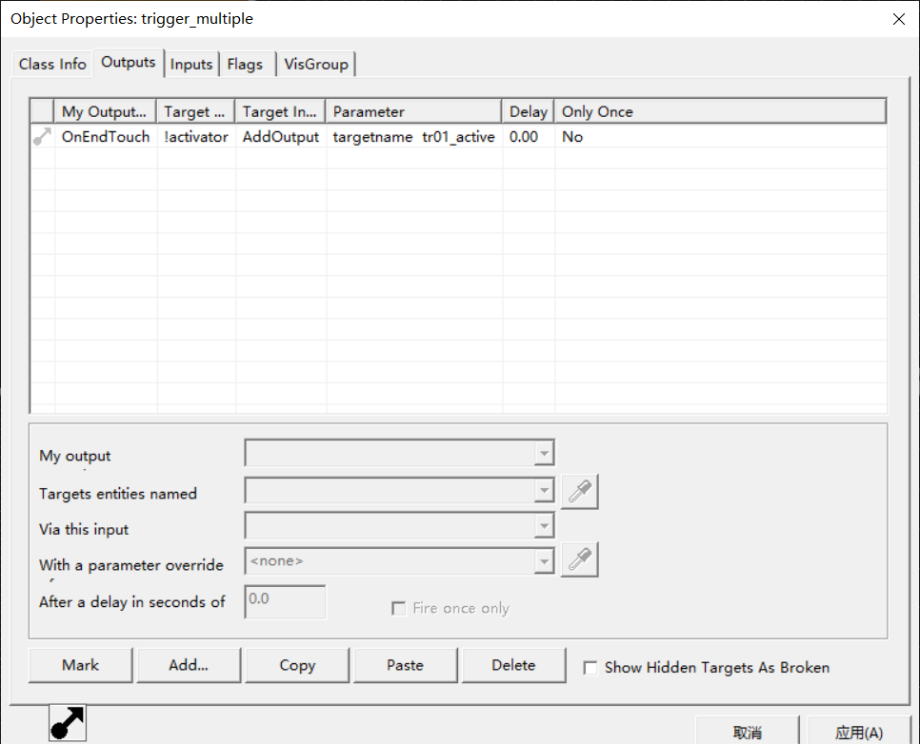Sort by the My Output column header

(105, 111)
